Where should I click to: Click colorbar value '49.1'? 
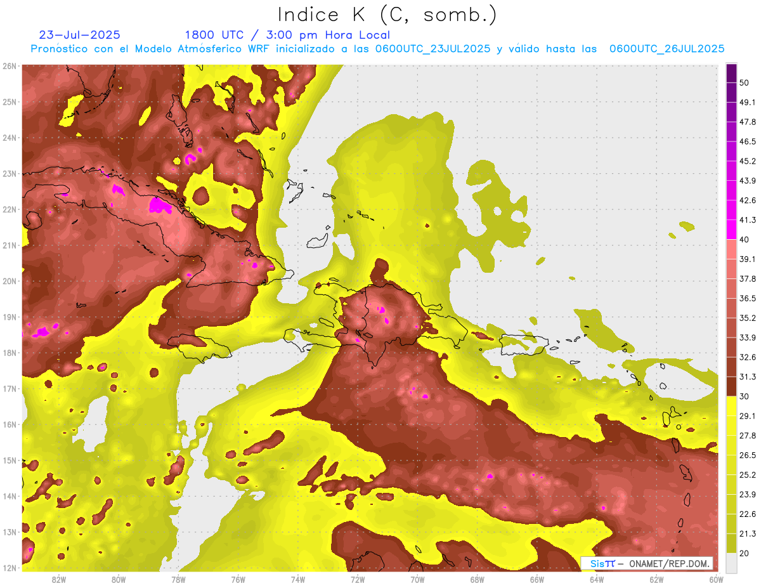tap(747, 102)
